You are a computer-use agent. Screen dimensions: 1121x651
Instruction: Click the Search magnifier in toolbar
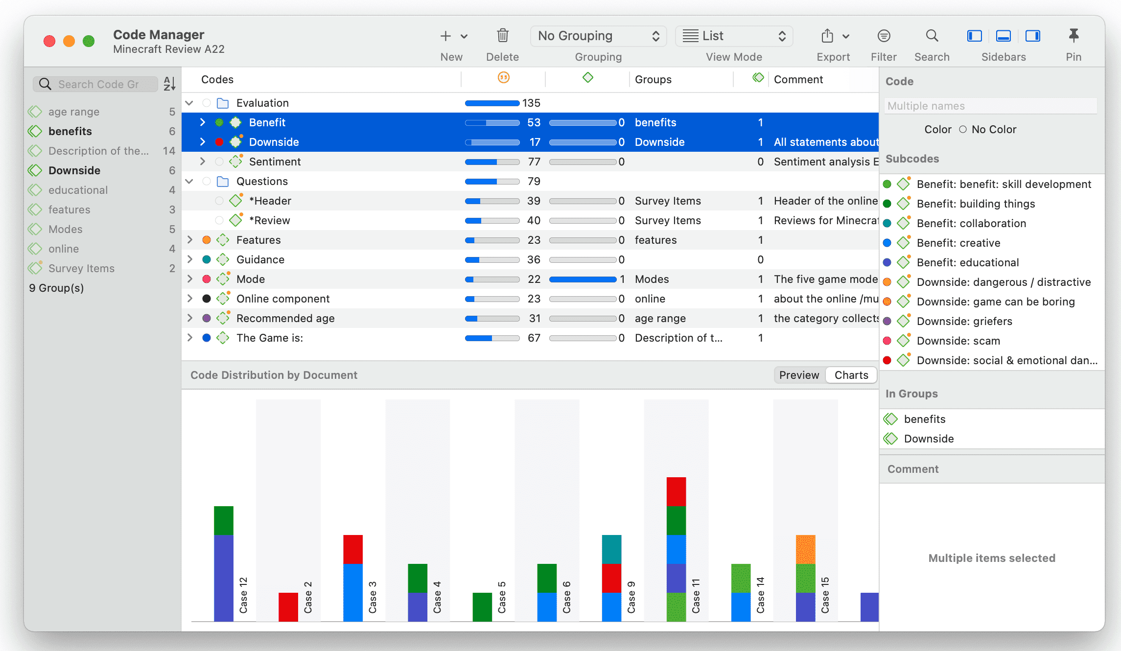coord(932,36)
